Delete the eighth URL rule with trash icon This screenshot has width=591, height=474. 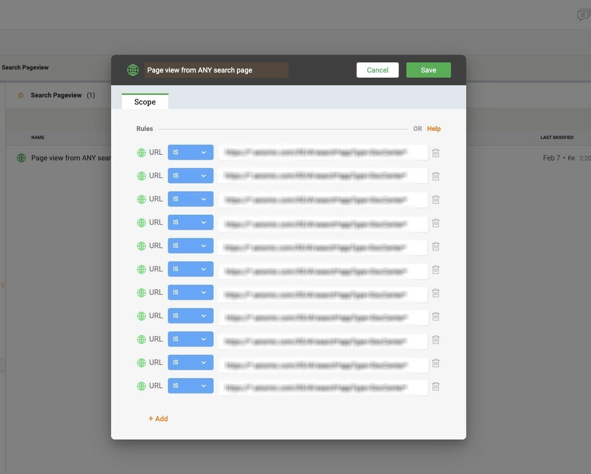click(436, 316)
